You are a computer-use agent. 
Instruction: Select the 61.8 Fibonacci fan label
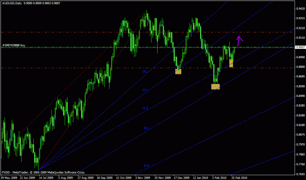(x=145, y=108)
